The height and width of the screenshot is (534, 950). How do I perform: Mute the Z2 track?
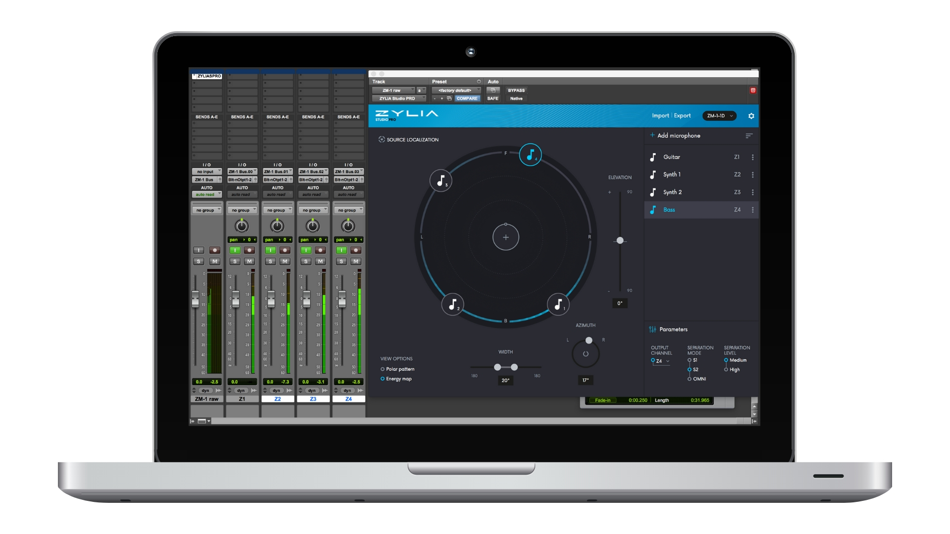click(x=285, y=262)
